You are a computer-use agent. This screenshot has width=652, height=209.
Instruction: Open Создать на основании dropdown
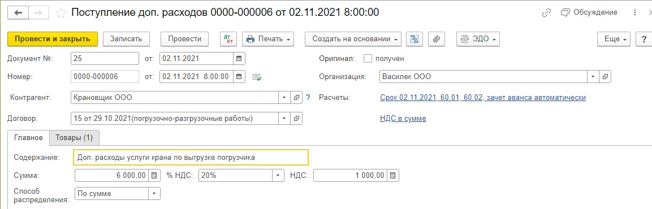tap(353, 38)
